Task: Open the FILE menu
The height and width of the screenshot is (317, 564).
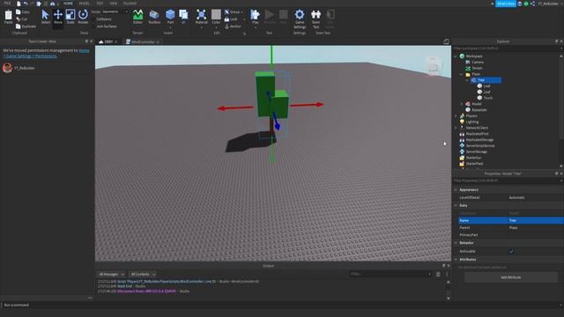Action: [x=7, y=4]
